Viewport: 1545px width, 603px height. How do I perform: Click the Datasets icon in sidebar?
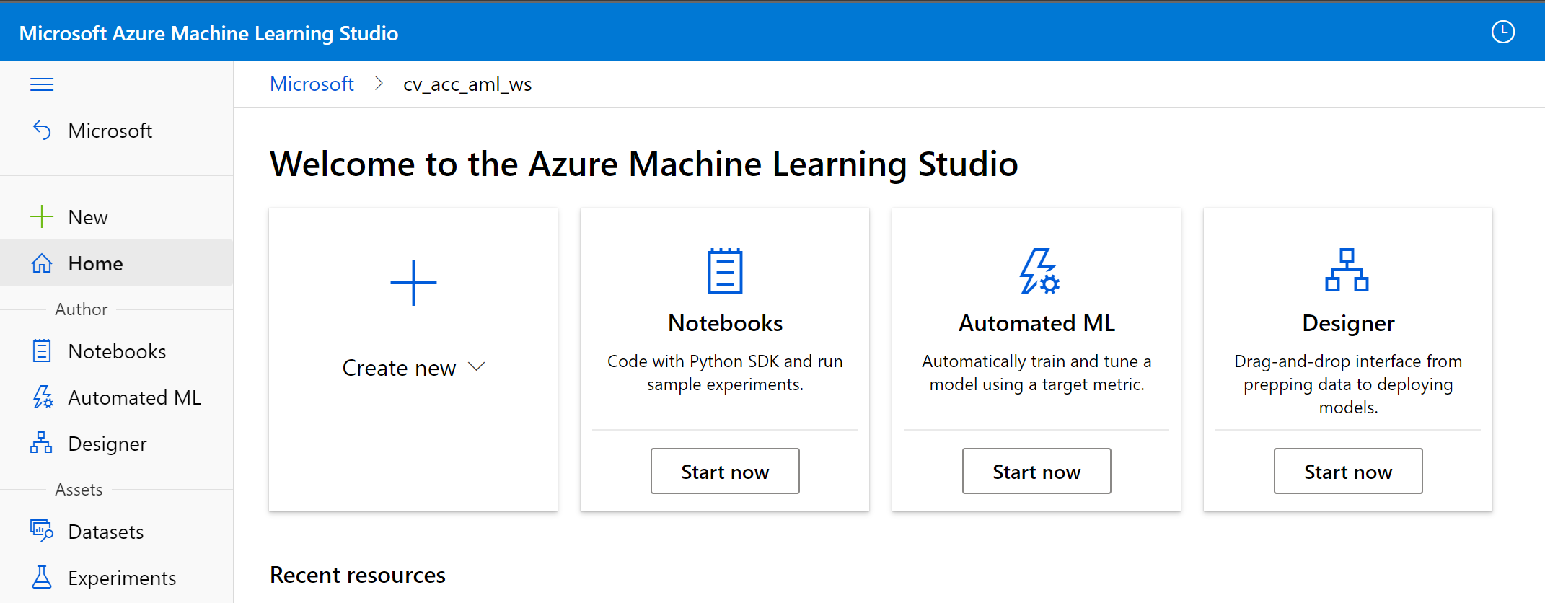[x=42, y=531]
